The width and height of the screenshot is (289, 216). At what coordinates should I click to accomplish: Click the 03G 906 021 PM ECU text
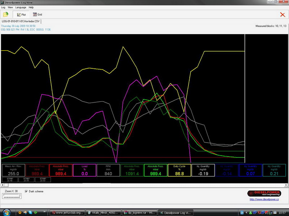coord(26,30)
